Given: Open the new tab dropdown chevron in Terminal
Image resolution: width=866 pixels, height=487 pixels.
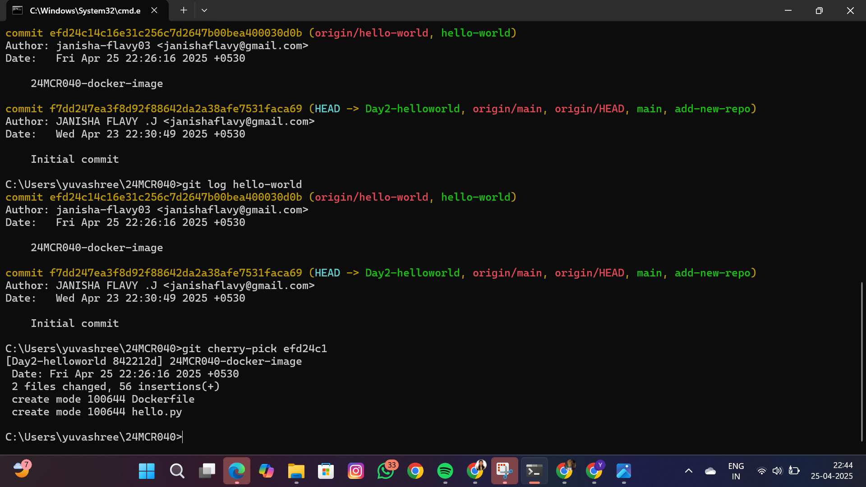Looking at the screenshot, I should pos(204,10).
